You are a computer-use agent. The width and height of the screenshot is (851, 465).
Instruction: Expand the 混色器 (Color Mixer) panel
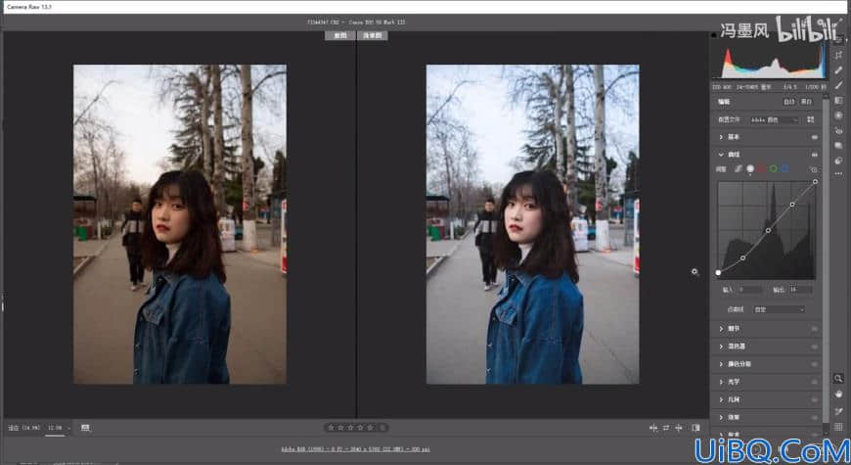[x=721, y=346]
